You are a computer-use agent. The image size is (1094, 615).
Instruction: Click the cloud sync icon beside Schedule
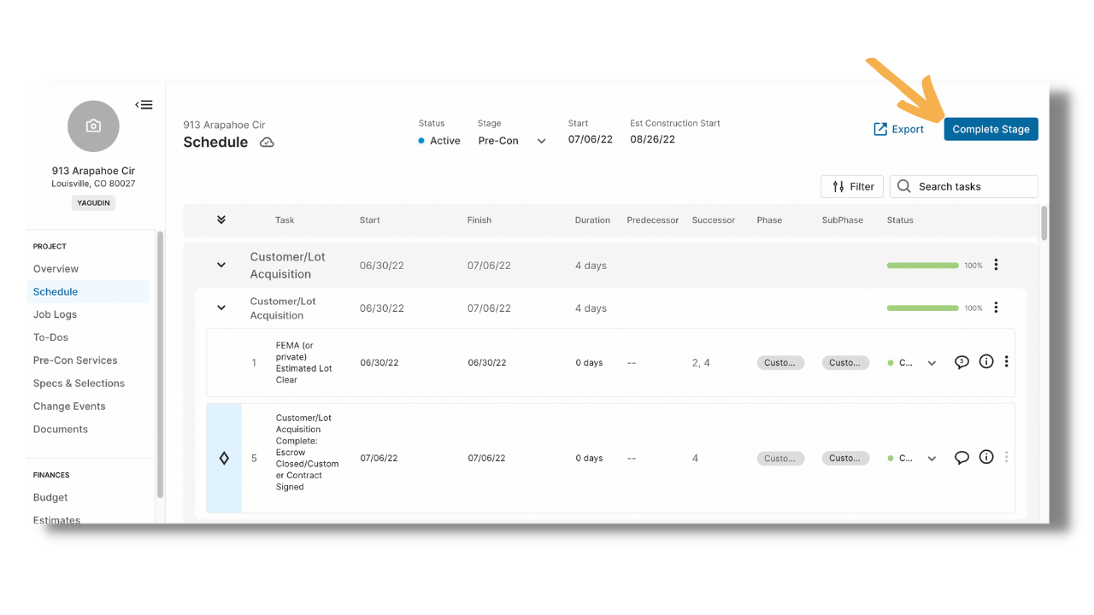coord(267,143)
